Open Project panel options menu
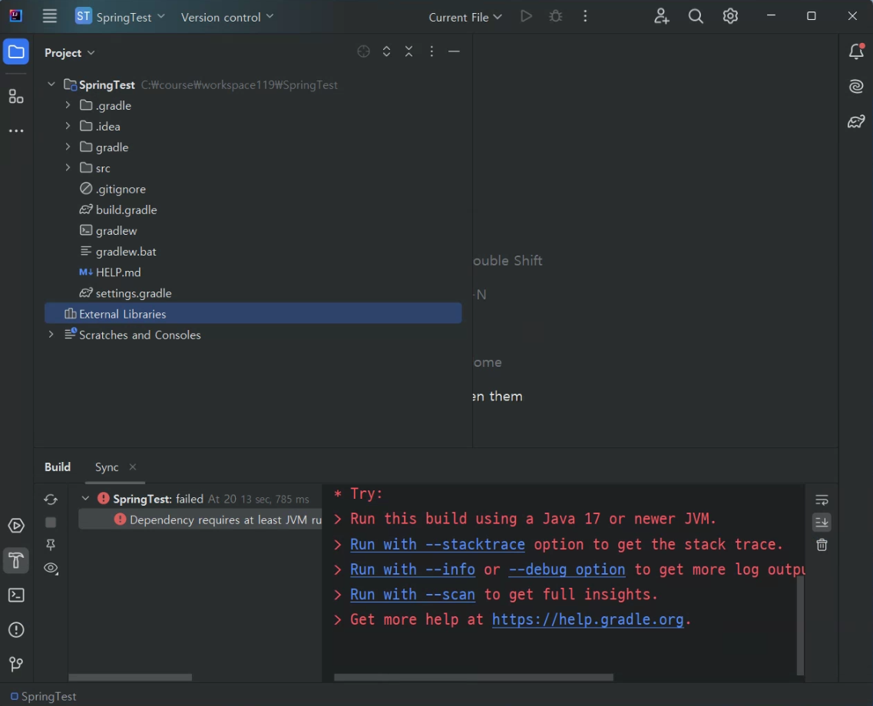 432,51
